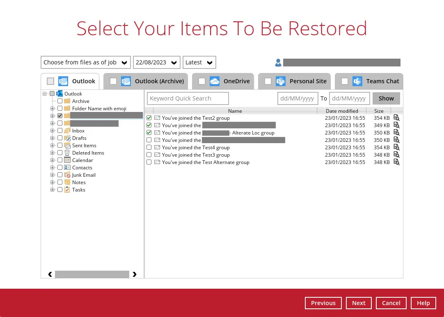
Task: Click the Drafts folder icon
Action: pyautogui.click(x=67, y=138)
